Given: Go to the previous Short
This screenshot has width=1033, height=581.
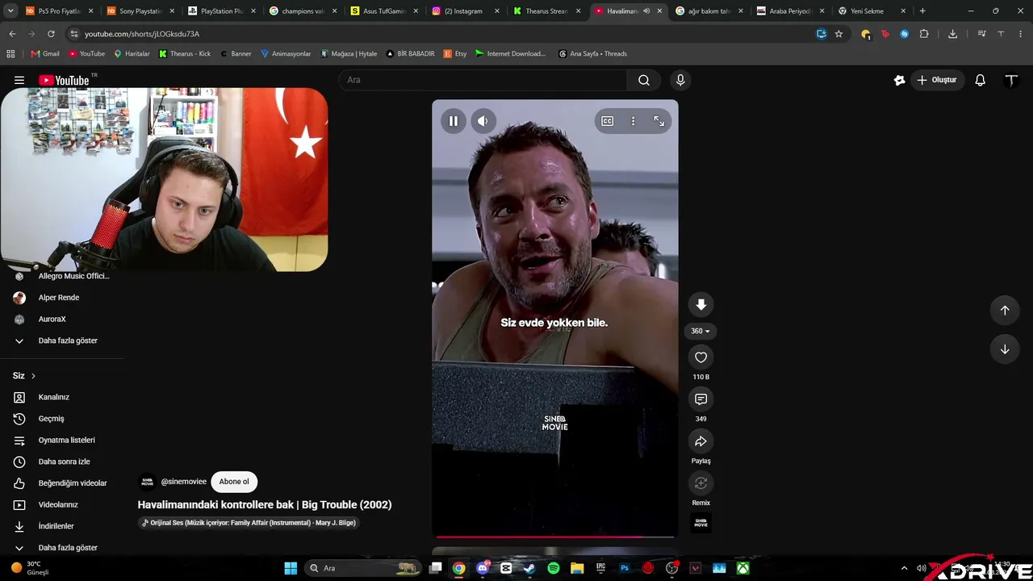Looking at the screenshot, I should (x=1005, y=310).
